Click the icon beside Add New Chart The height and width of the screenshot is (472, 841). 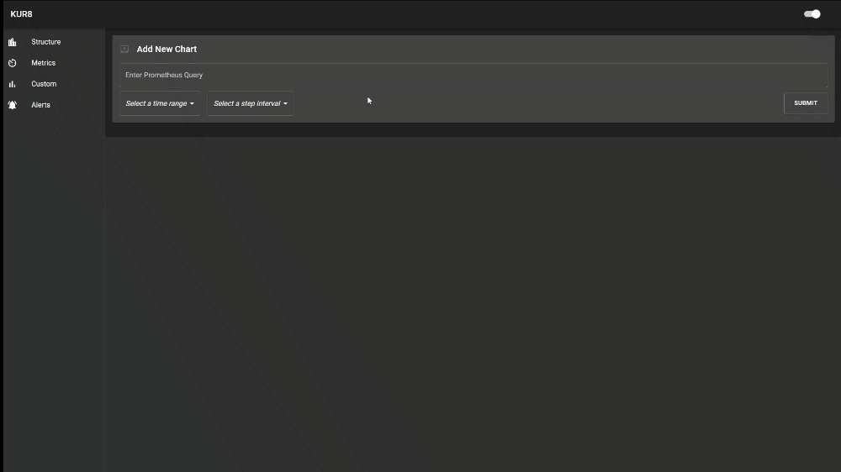pyautogui.click(x=124, y=49)
